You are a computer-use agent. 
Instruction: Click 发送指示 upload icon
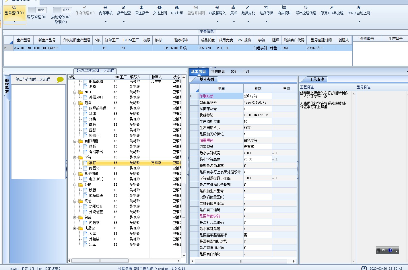click(x=141, y=7)
